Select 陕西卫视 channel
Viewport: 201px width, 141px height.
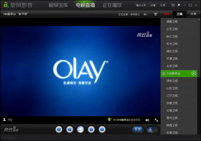tap(179, 125)
